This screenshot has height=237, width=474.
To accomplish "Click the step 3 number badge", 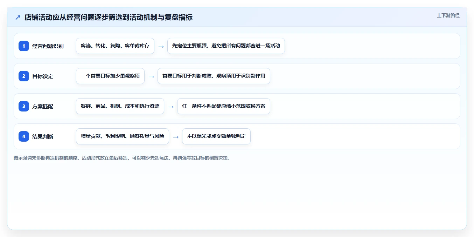I will [x=24, y=106].
